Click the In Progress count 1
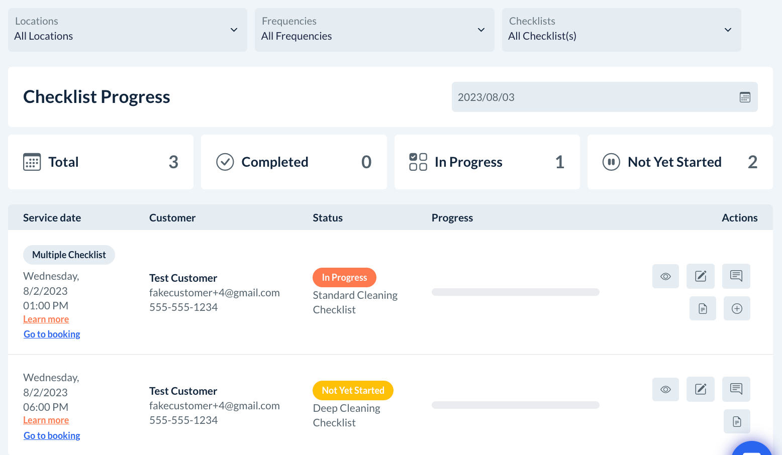 coord(560,162)
